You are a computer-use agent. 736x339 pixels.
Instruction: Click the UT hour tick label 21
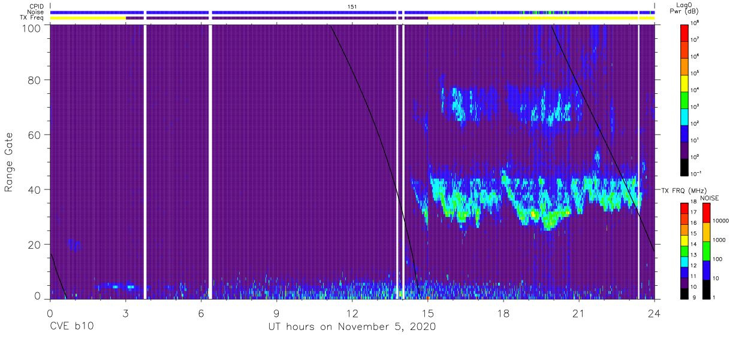(579, 312)
